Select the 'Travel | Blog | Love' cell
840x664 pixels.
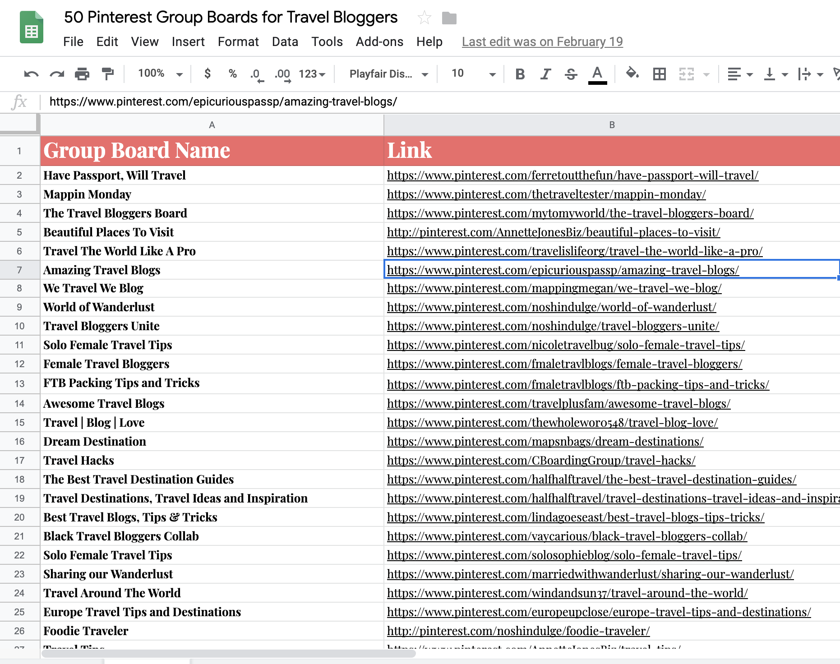click(212, 423)
